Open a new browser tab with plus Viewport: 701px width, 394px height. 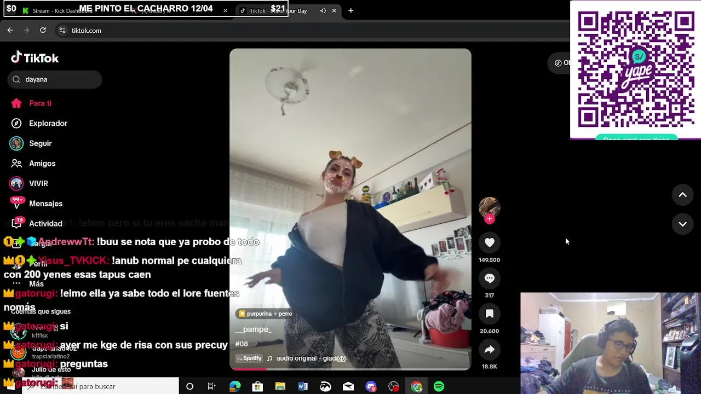[x=351, y=11]
